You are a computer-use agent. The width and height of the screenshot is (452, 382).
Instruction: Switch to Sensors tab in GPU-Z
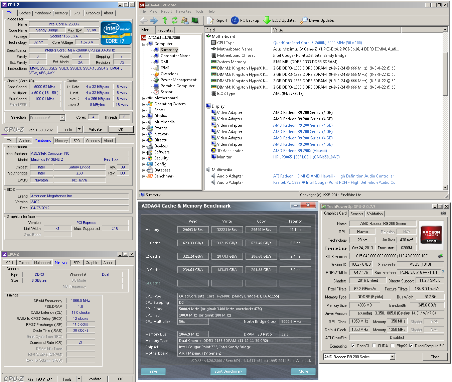(357, 214)
